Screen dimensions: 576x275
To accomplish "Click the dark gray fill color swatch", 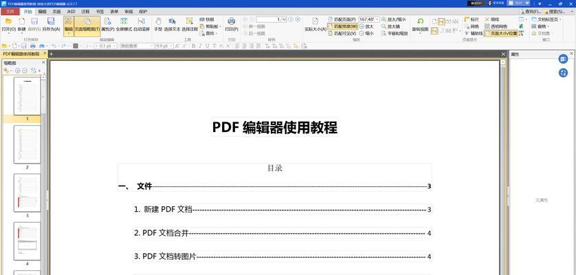I will [76, 46].
